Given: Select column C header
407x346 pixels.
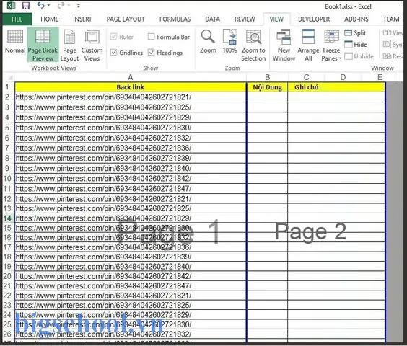Looking at the screenshot, I should point(306,77).
